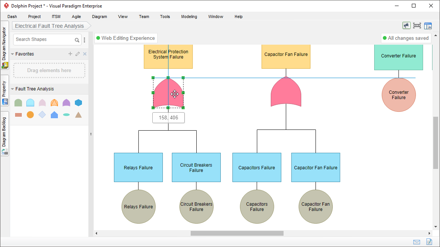Add a favorite with the plus icon
Viewport: 440px width, 247px height.
[70, 54]
